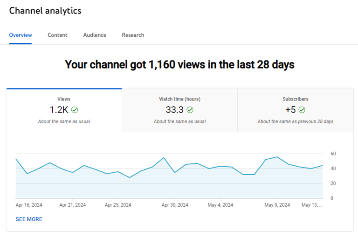Viewport: 358px width, 236px height.
Task: Click the Channel analytics heading
Action: 45,11
